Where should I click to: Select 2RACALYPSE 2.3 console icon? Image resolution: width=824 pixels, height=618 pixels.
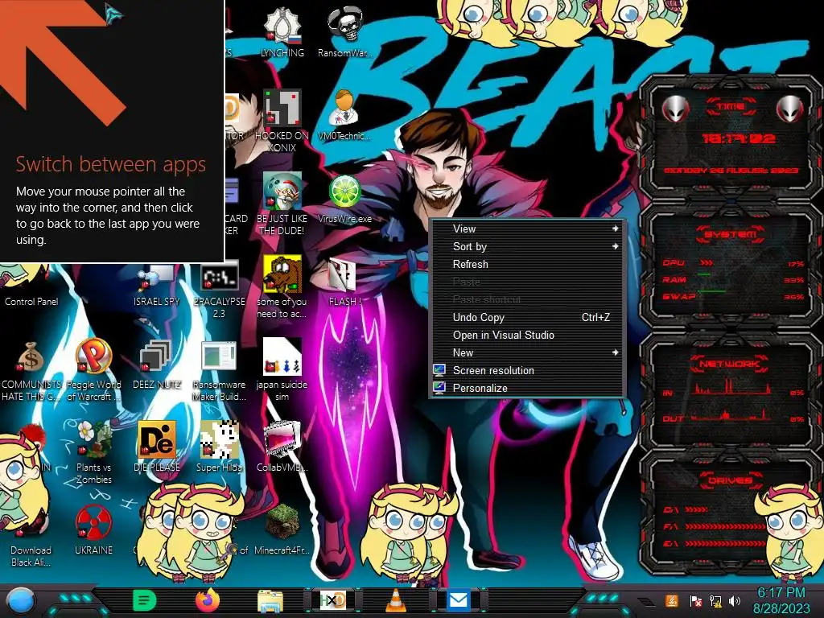[x=219, y=289]
